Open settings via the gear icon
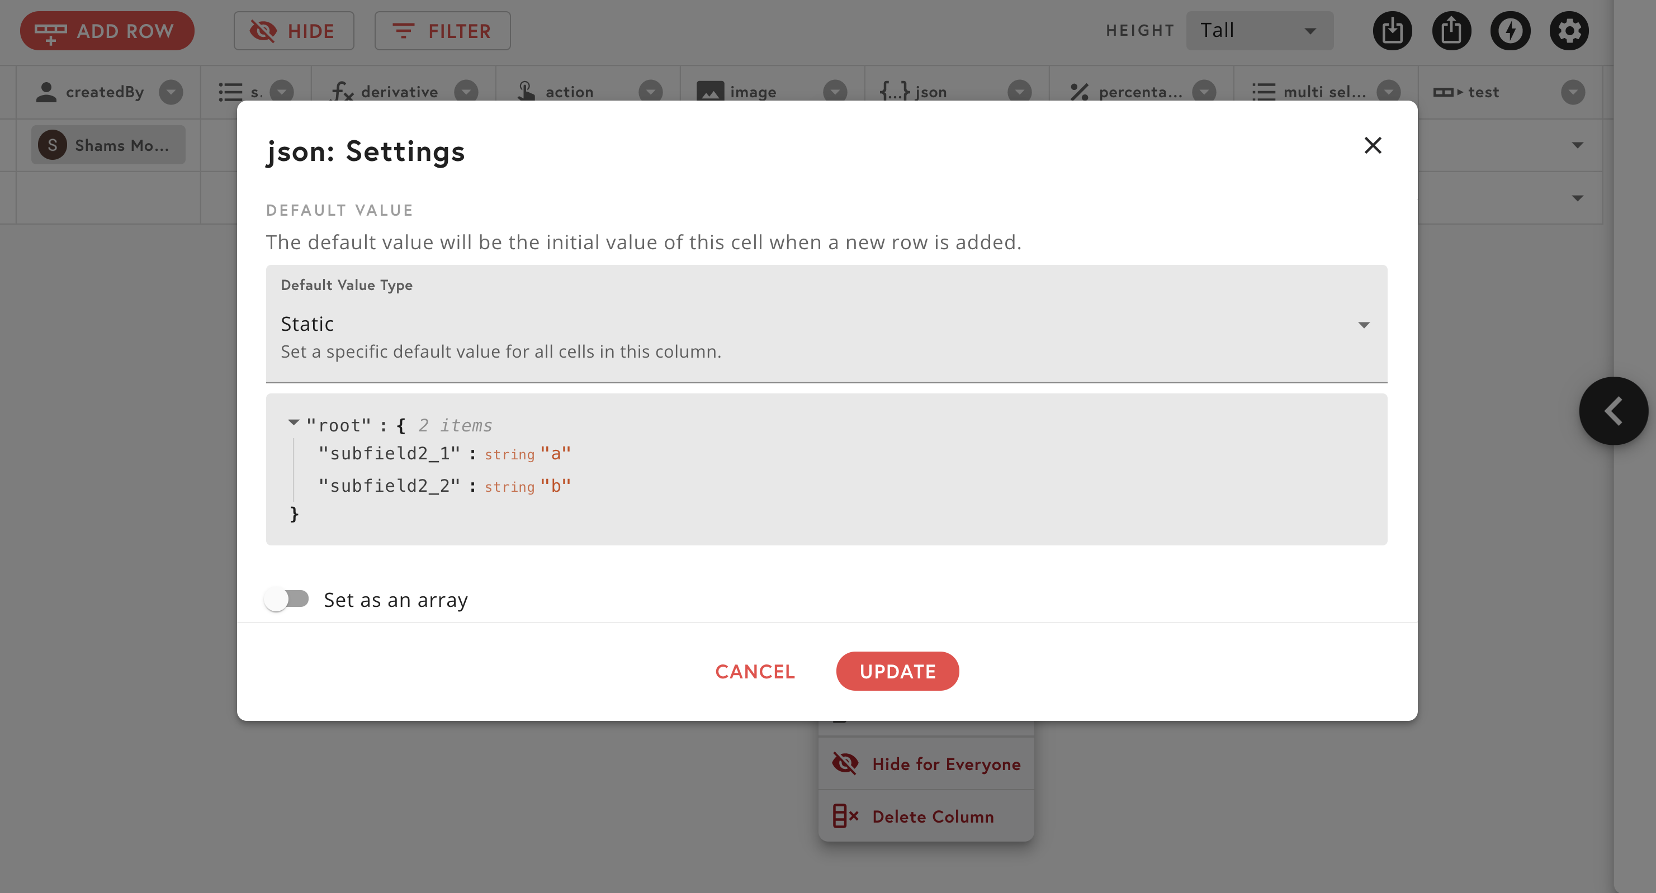 [1569, 30]
